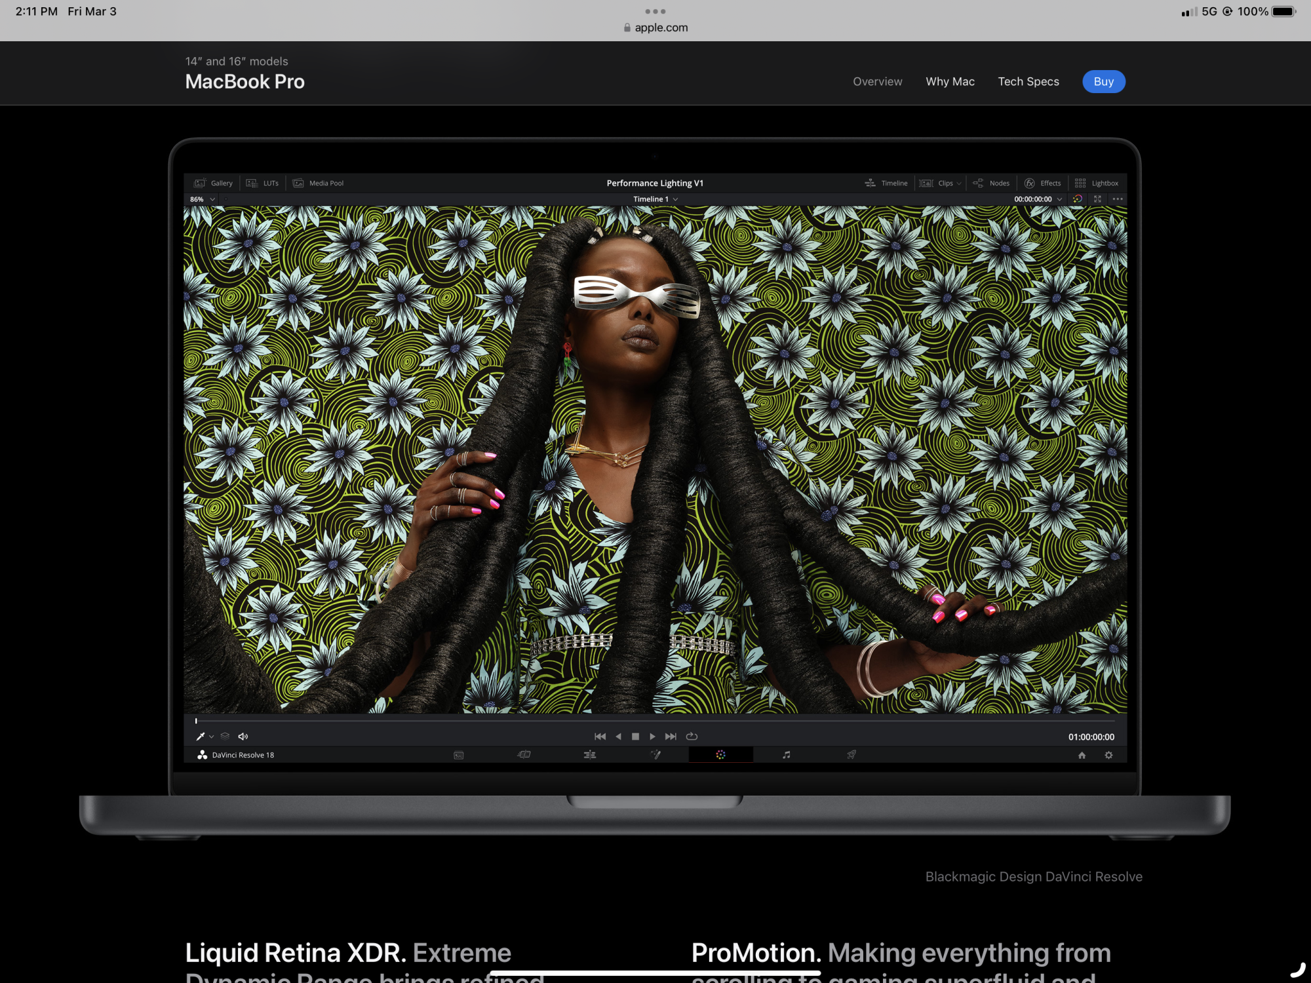Open the Nodes editor
The width and height of the screenshot is (1311, 983).
[x=991, y=183]
